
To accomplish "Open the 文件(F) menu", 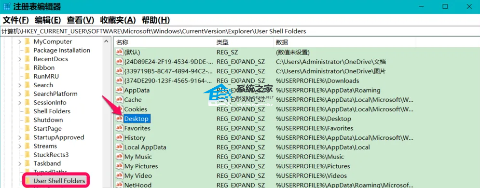I will [16, 20].
